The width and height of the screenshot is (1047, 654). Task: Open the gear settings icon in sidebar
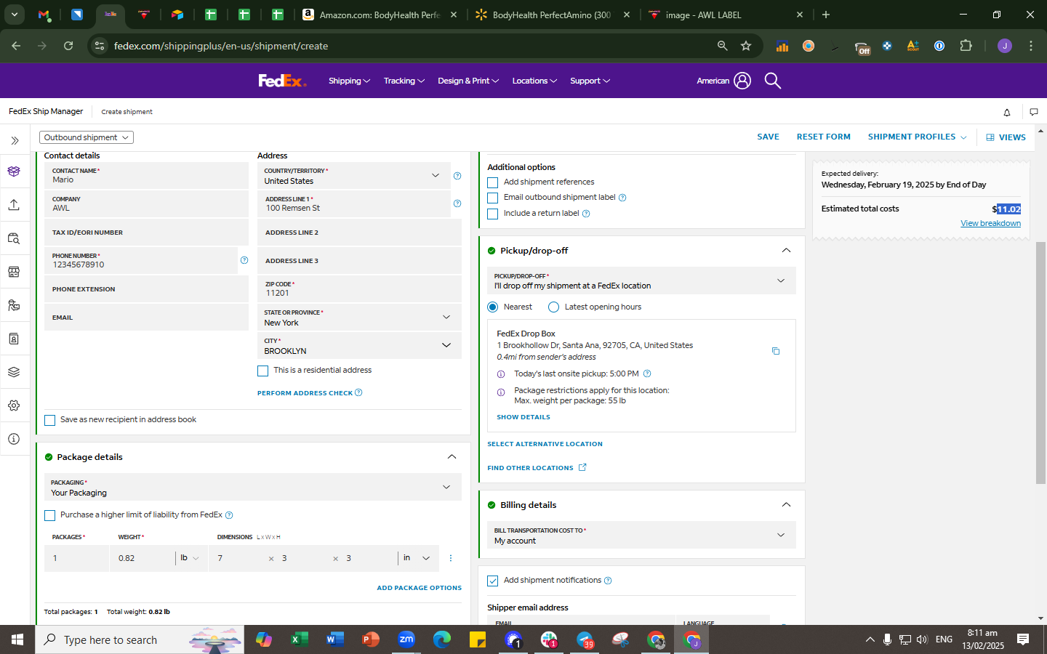click(x=14, y=405)
